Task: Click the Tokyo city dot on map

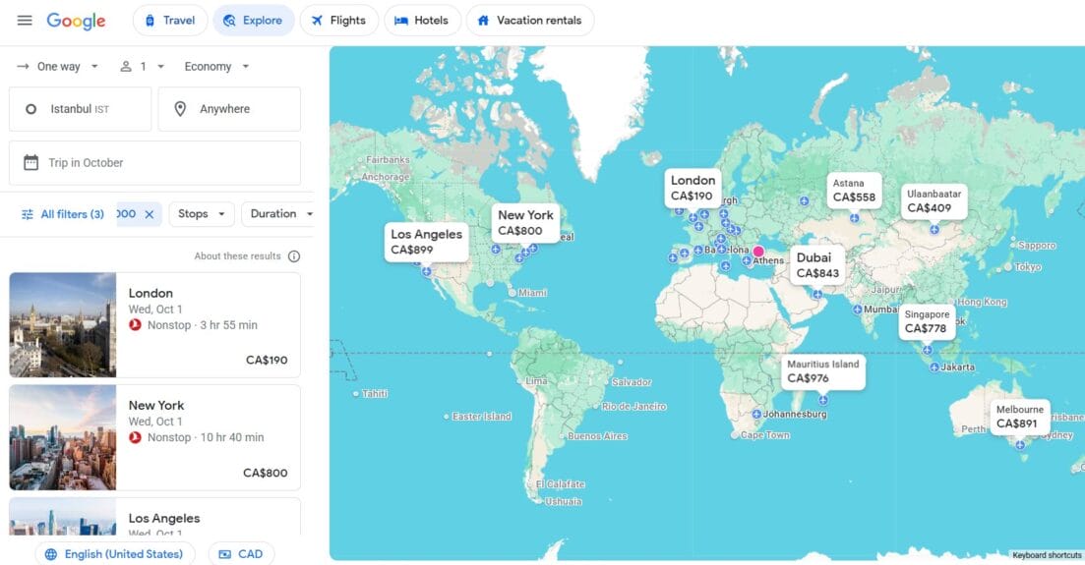Action: [x=1007, y=267]
